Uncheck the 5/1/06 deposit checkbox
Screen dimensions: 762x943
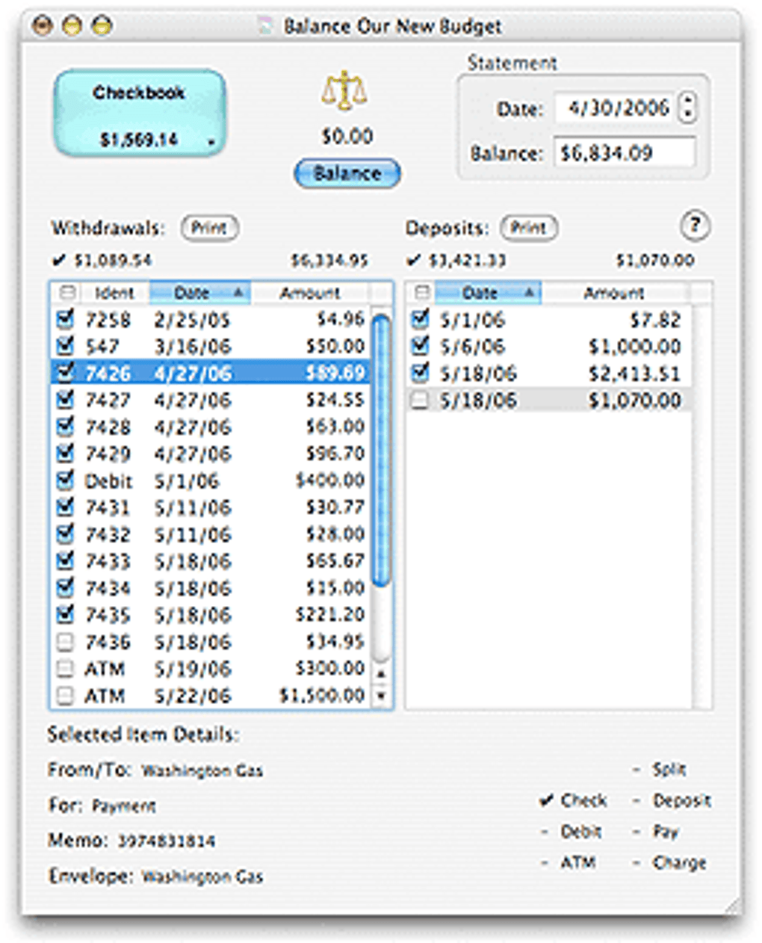[421, 320]
